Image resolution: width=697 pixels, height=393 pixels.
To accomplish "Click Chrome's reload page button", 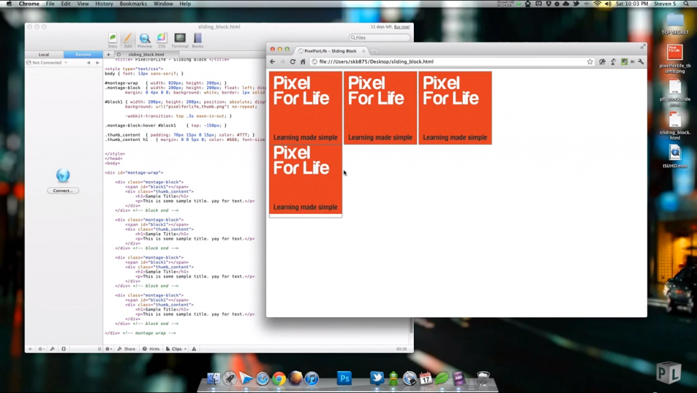I will [x=293, y=62].
